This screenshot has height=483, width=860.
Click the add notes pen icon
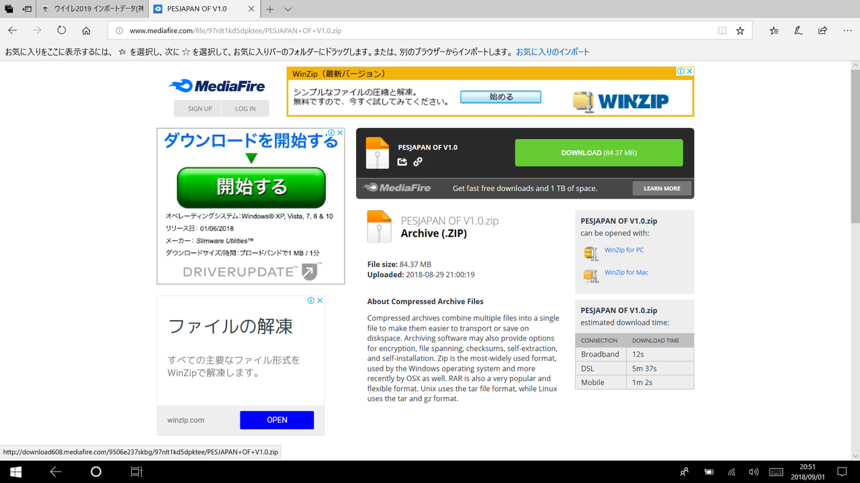tap(798, 30)
